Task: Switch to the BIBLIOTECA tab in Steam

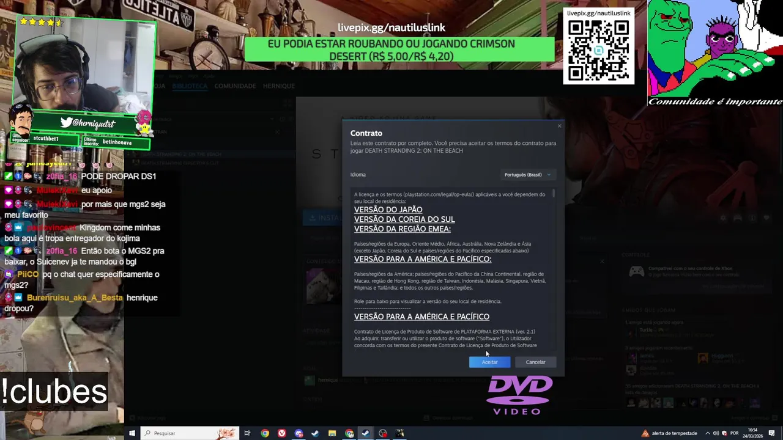Action: [x=190, y=86]
